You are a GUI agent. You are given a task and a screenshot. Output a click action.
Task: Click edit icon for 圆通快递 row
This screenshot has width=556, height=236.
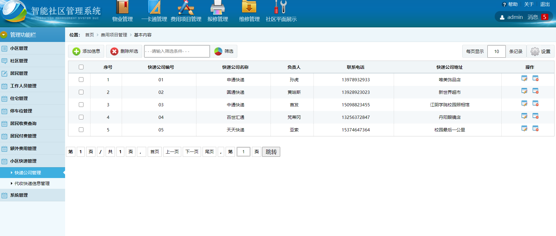[524, 91]
